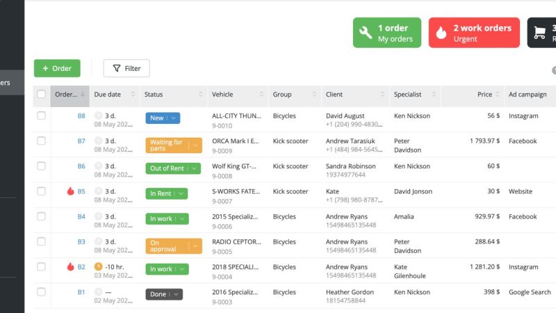This screenshot has height=313, width=556.
Task: Check the box for order B4
Action: pos(41,216)
